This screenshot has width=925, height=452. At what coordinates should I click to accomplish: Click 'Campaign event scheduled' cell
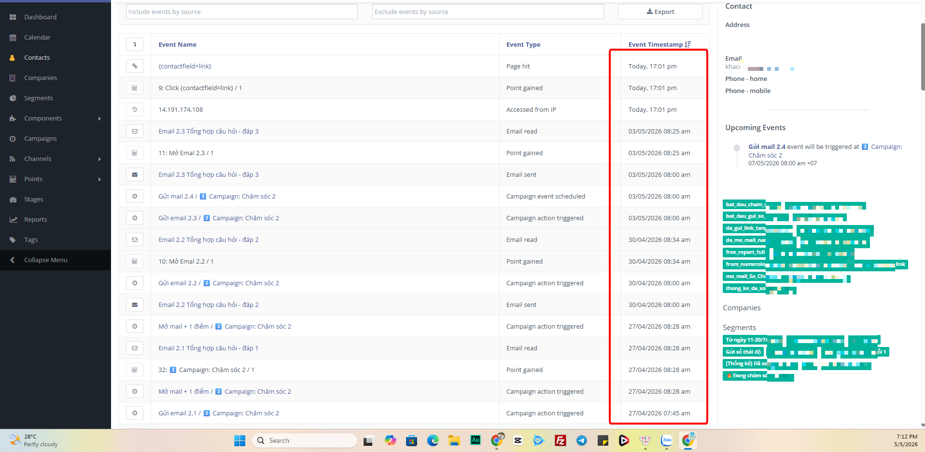click(546, 196)
